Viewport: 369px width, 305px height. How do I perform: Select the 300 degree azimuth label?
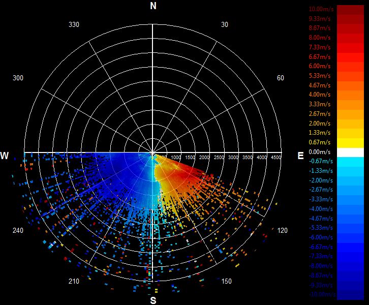coord(18,78)
